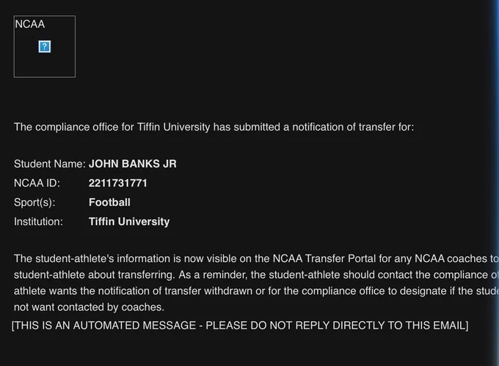Click the blue edge at right side

tap(495, 183)
